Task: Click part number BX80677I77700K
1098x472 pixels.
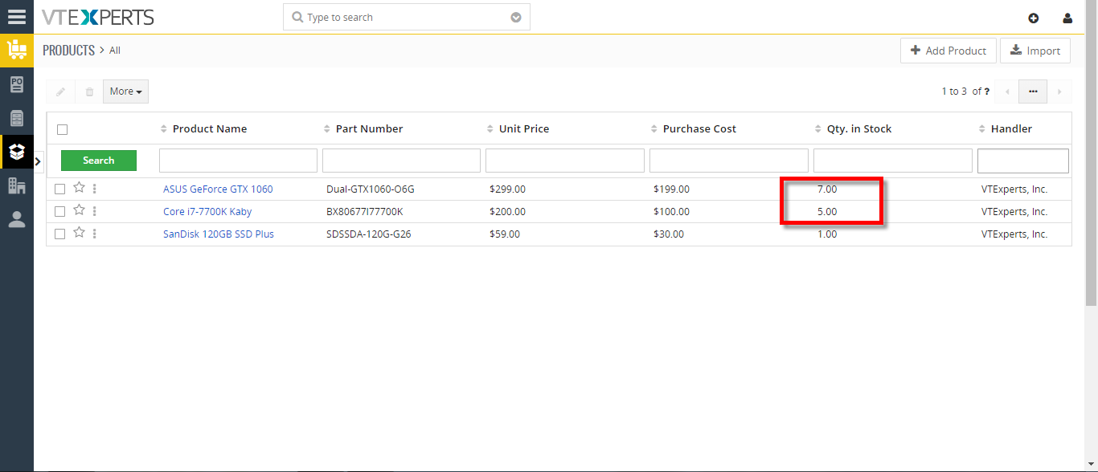Action: click(365, 212)
